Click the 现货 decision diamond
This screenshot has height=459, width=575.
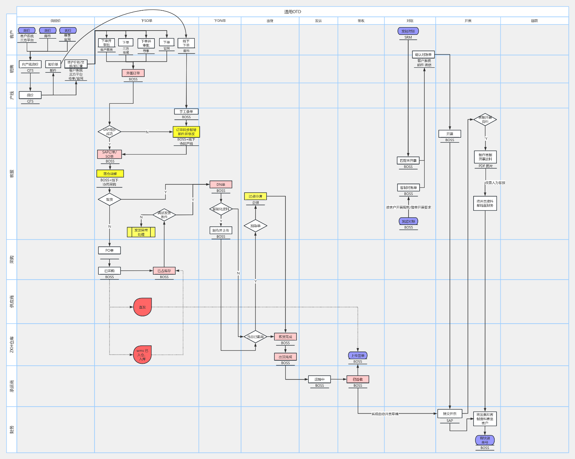click(109, 199)
